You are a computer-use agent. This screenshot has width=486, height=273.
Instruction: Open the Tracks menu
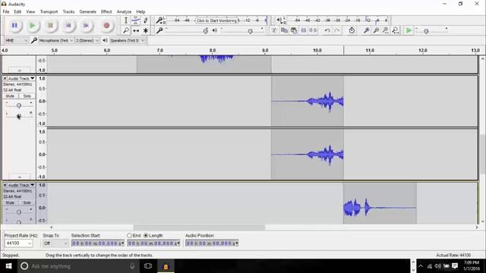pyautogui.click(x=68, y=12)
